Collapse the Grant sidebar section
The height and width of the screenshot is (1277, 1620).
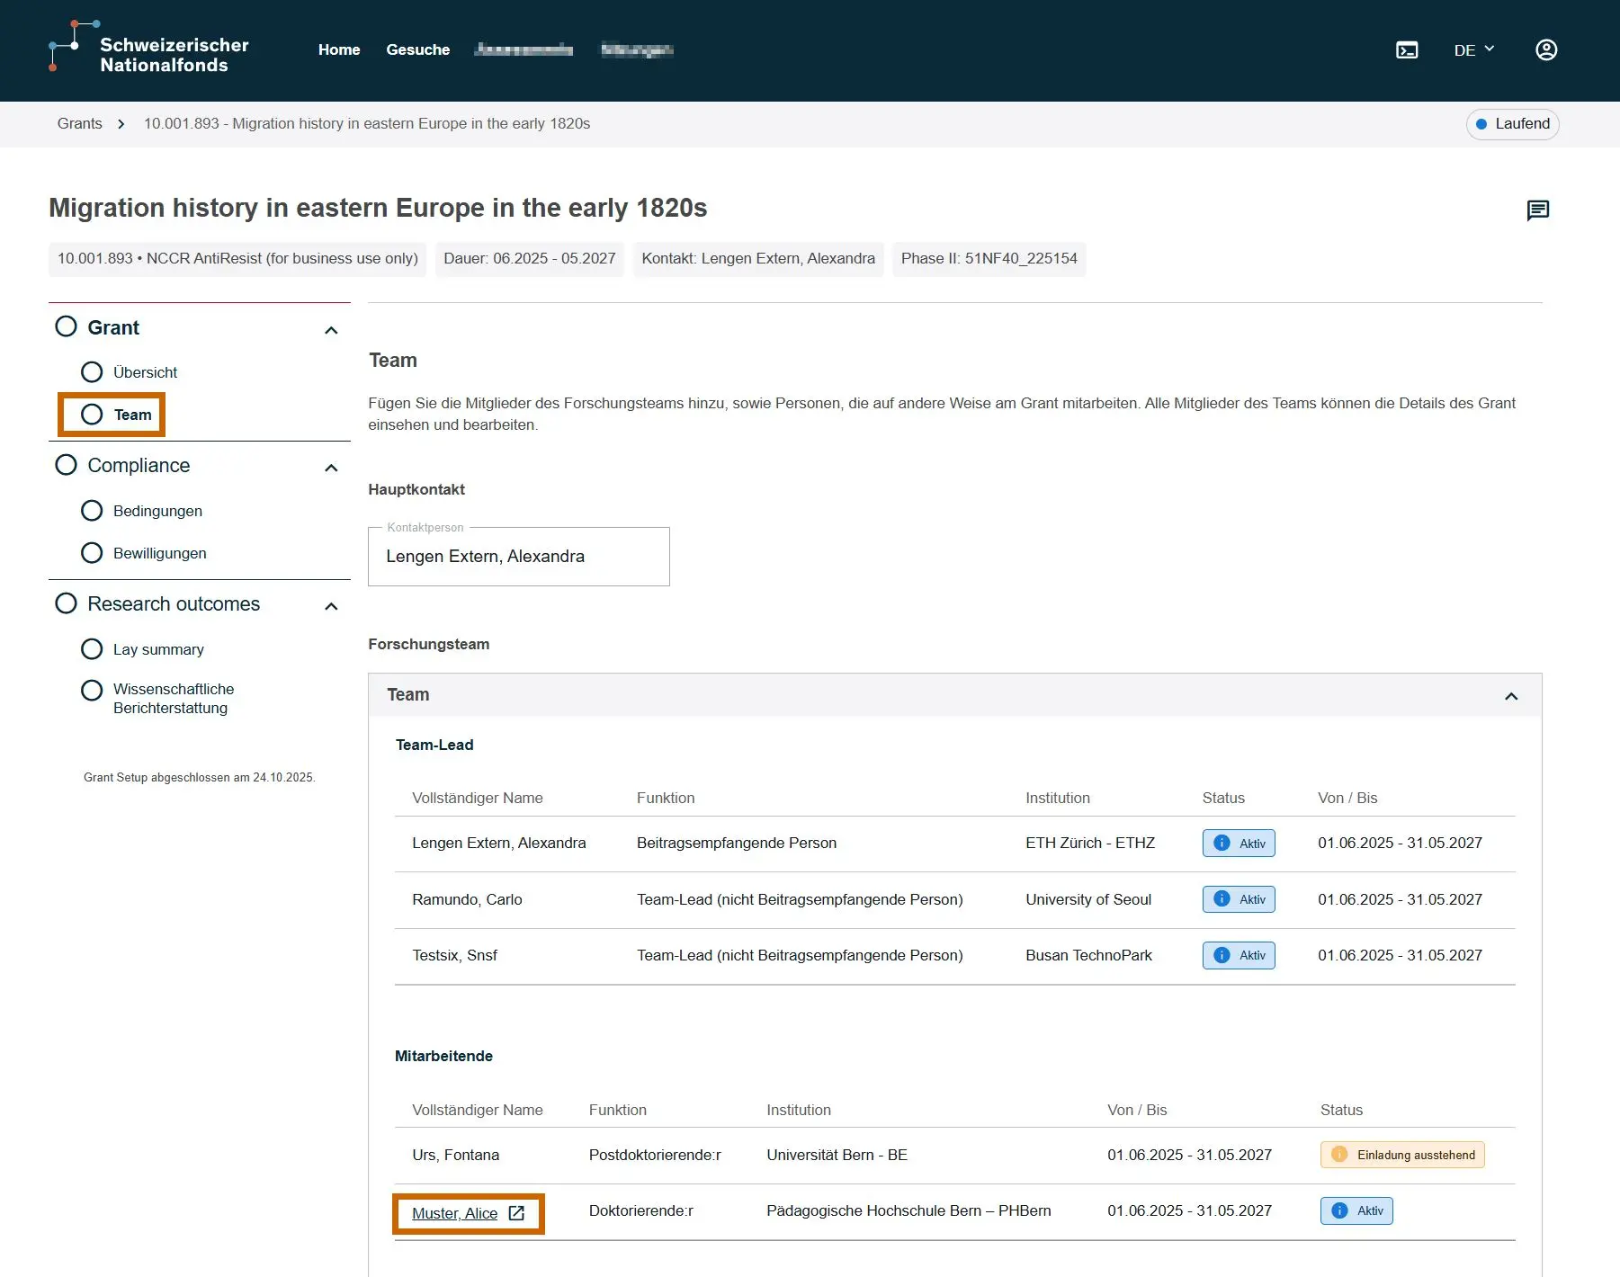point(331,330)
